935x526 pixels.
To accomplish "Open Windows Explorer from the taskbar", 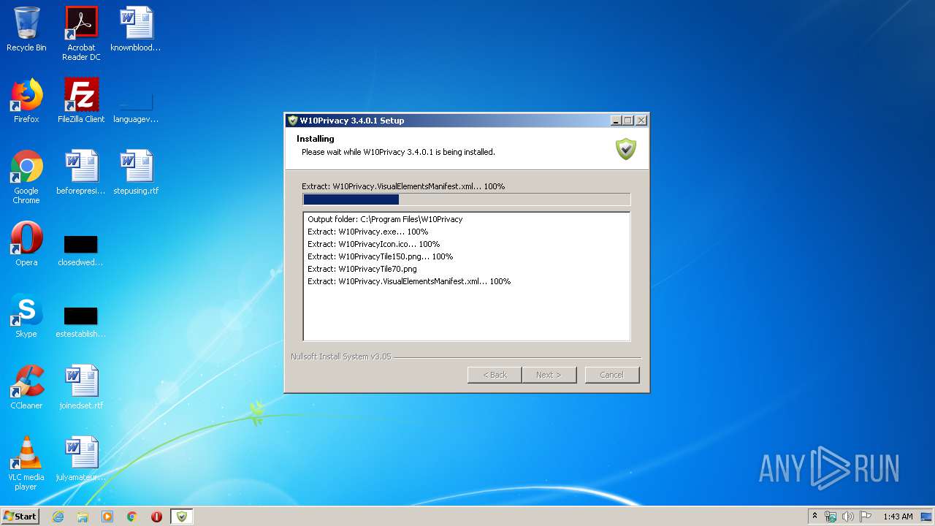I will (x=83, y=517).
